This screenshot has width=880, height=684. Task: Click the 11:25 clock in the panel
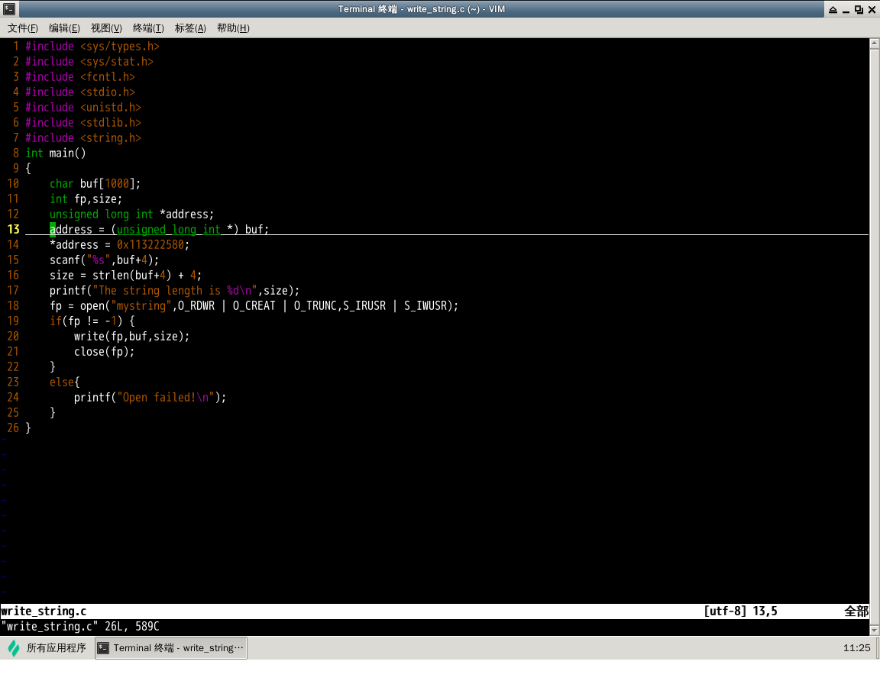point(856,648)
